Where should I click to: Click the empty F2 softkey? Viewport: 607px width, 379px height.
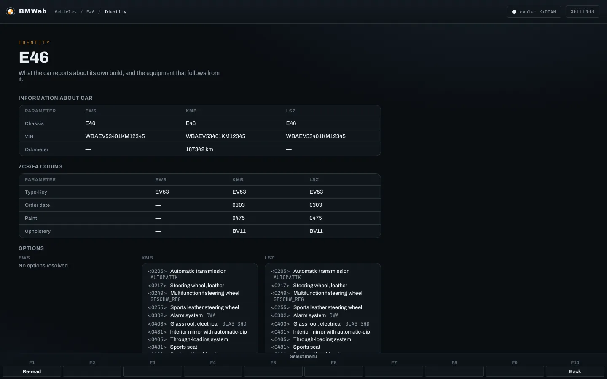(x=92, y=371)
